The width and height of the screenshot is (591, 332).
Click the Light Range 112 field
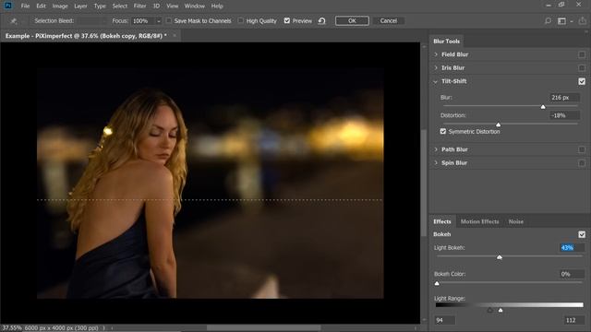tap(573, 320)
